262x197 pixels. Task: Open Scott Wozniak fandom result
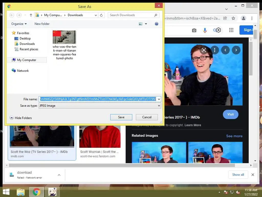pos(100,142)
